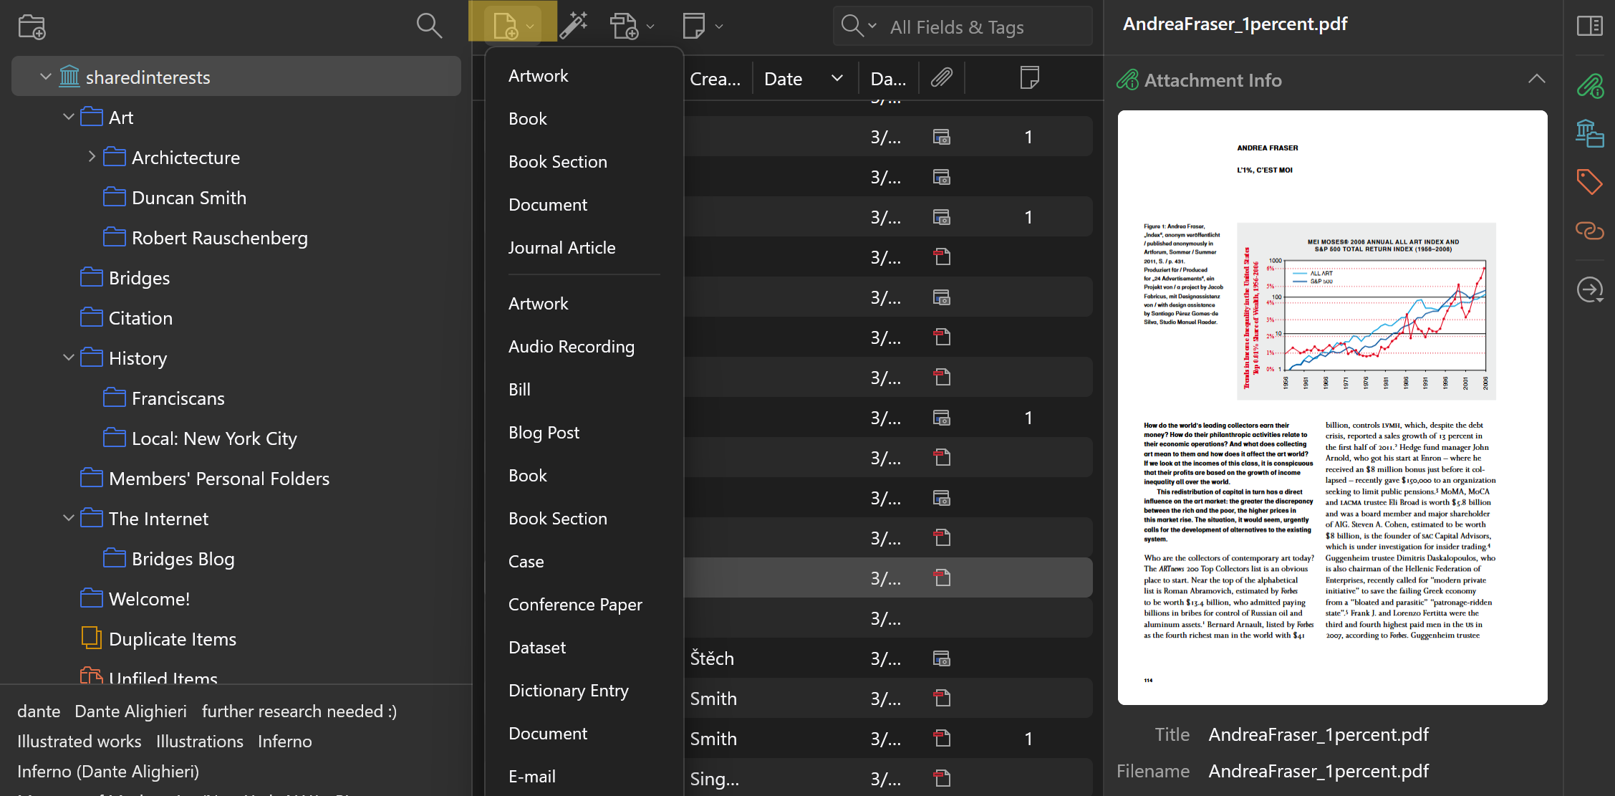1615x796 pixels.
Task: Click the Add Item by Identifier wand
Action: [x=573, y=26]
